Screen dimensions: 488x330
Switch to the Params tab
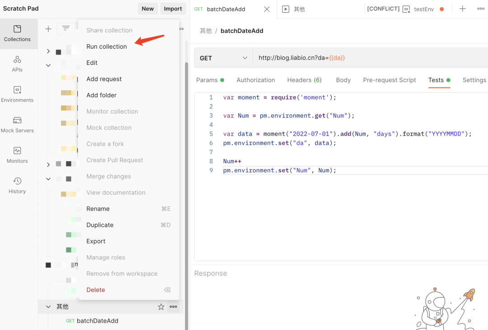(x=210, y=80)
